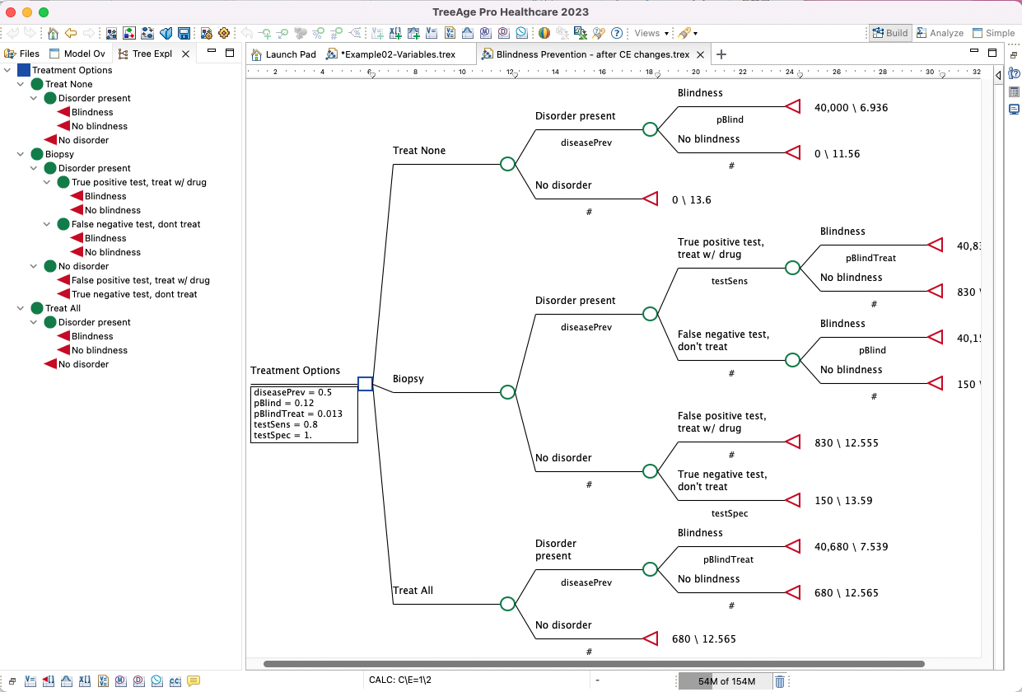
Task: Click the yellow comment icon in bottom toolbar
Action: pyautogui.click(x=193, y=681)
